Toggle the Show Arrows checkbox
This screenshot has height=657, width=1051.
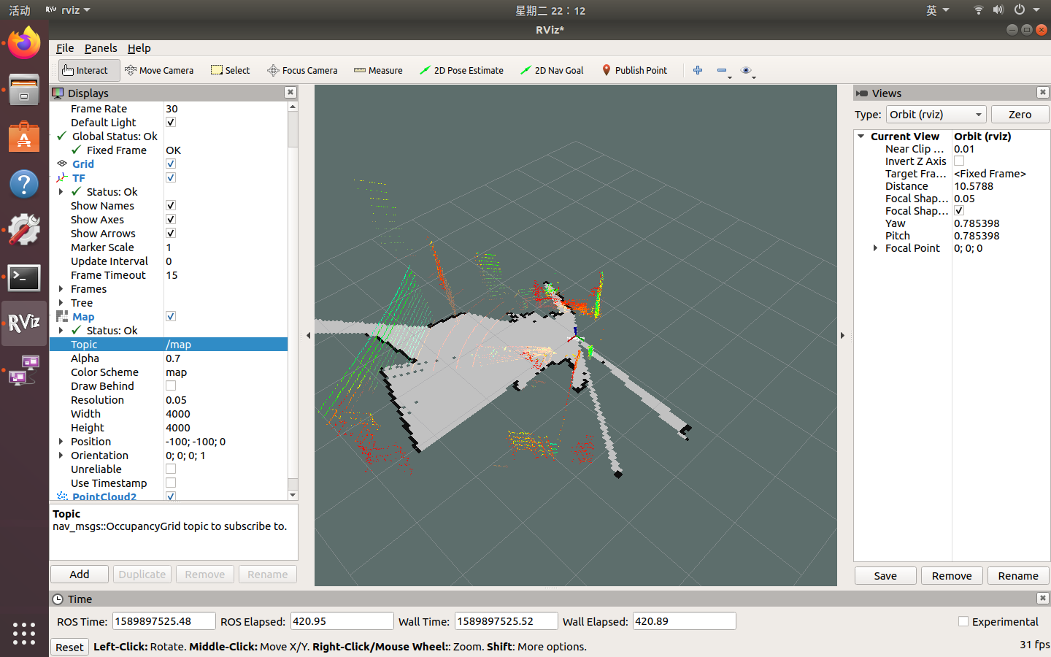coord(171,234)
